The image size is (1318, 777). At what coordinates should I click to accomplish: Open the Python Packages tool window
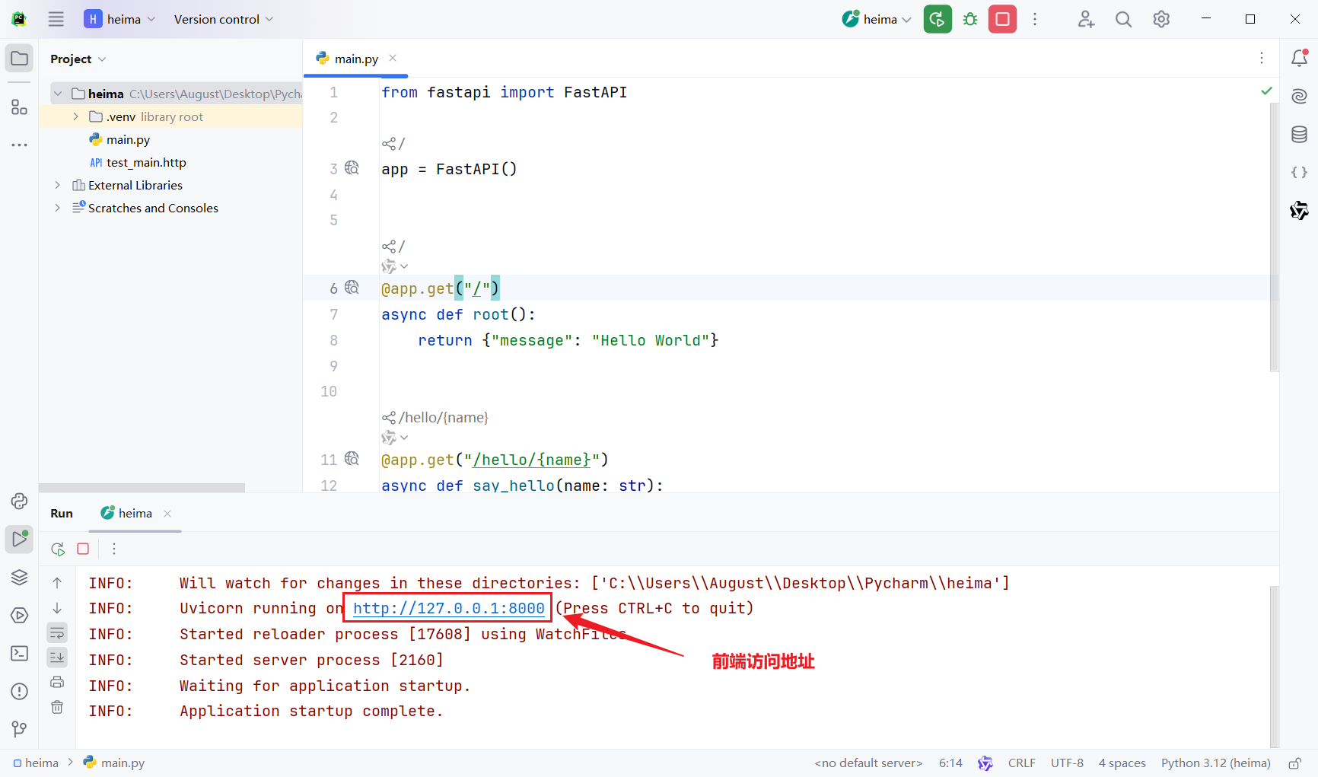click(19, 577)
